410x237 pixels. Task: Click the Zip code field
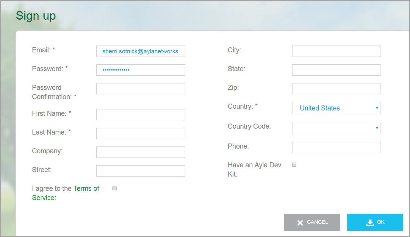(x=336, y=89)
